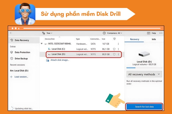The image size is (172, 114).
Task: Click the Local Disk (C:) drive icon
Action: tap(50, 49)
